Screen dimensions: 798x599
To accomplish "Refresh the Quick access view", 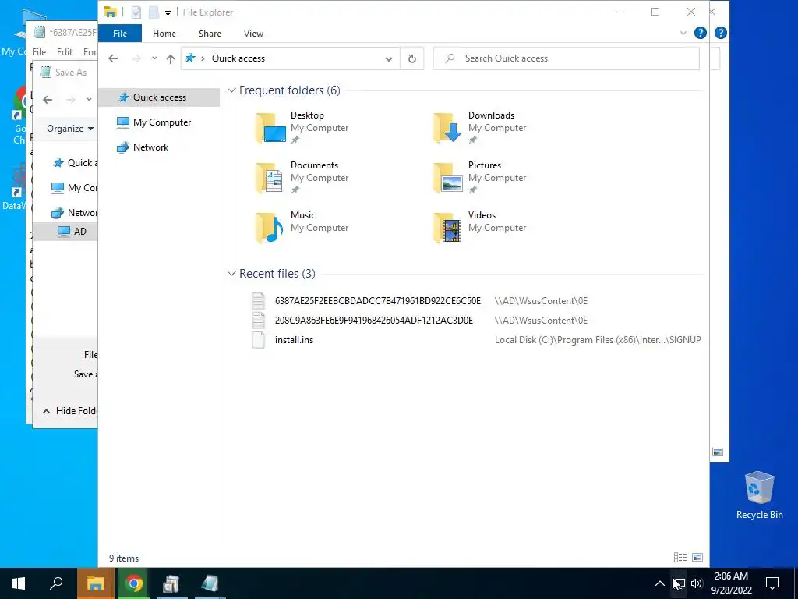I will [411, 58].
